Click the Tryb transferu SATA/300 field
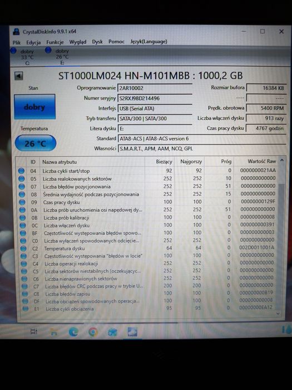Screen dimensions: 292x390 coord(155,118)
